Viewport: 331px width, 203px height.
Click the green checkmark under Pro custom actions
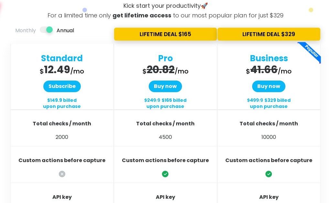click(x=165, y=174)
